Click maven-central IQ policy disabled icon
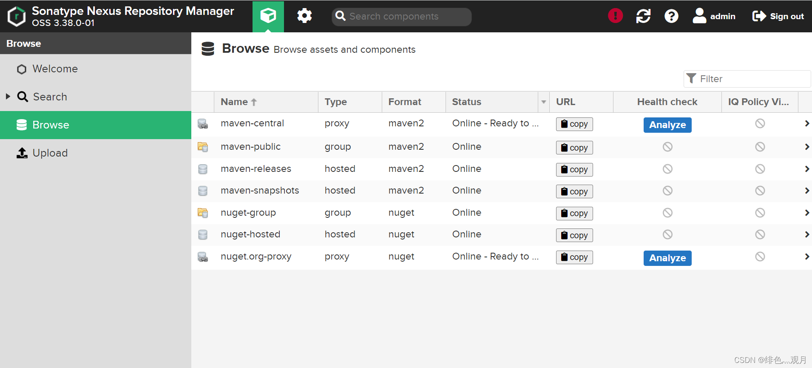Image resolution: width=812 pixels, height=368 pixels. coord(760,123)
